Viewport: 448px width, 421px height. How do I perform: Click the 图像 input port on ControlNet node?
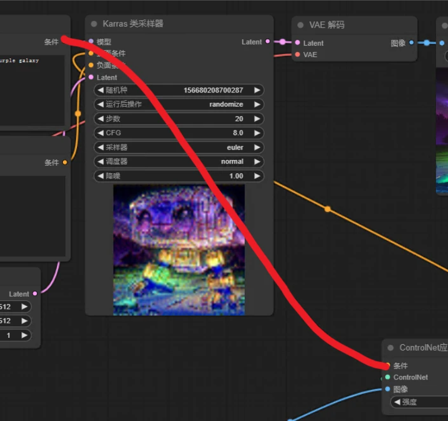tap(388, 389)
